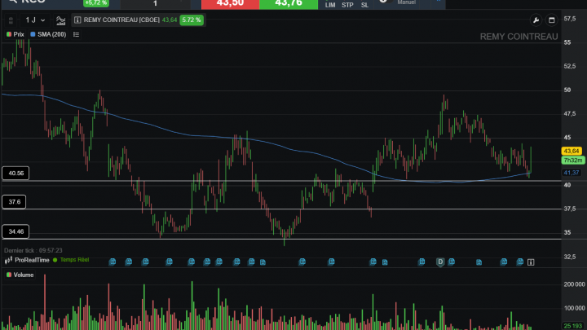This screenshot has height=330, width=587.
Task: Click the info icon beside REMY COINTREAU
Action: (x=77, y=20)
